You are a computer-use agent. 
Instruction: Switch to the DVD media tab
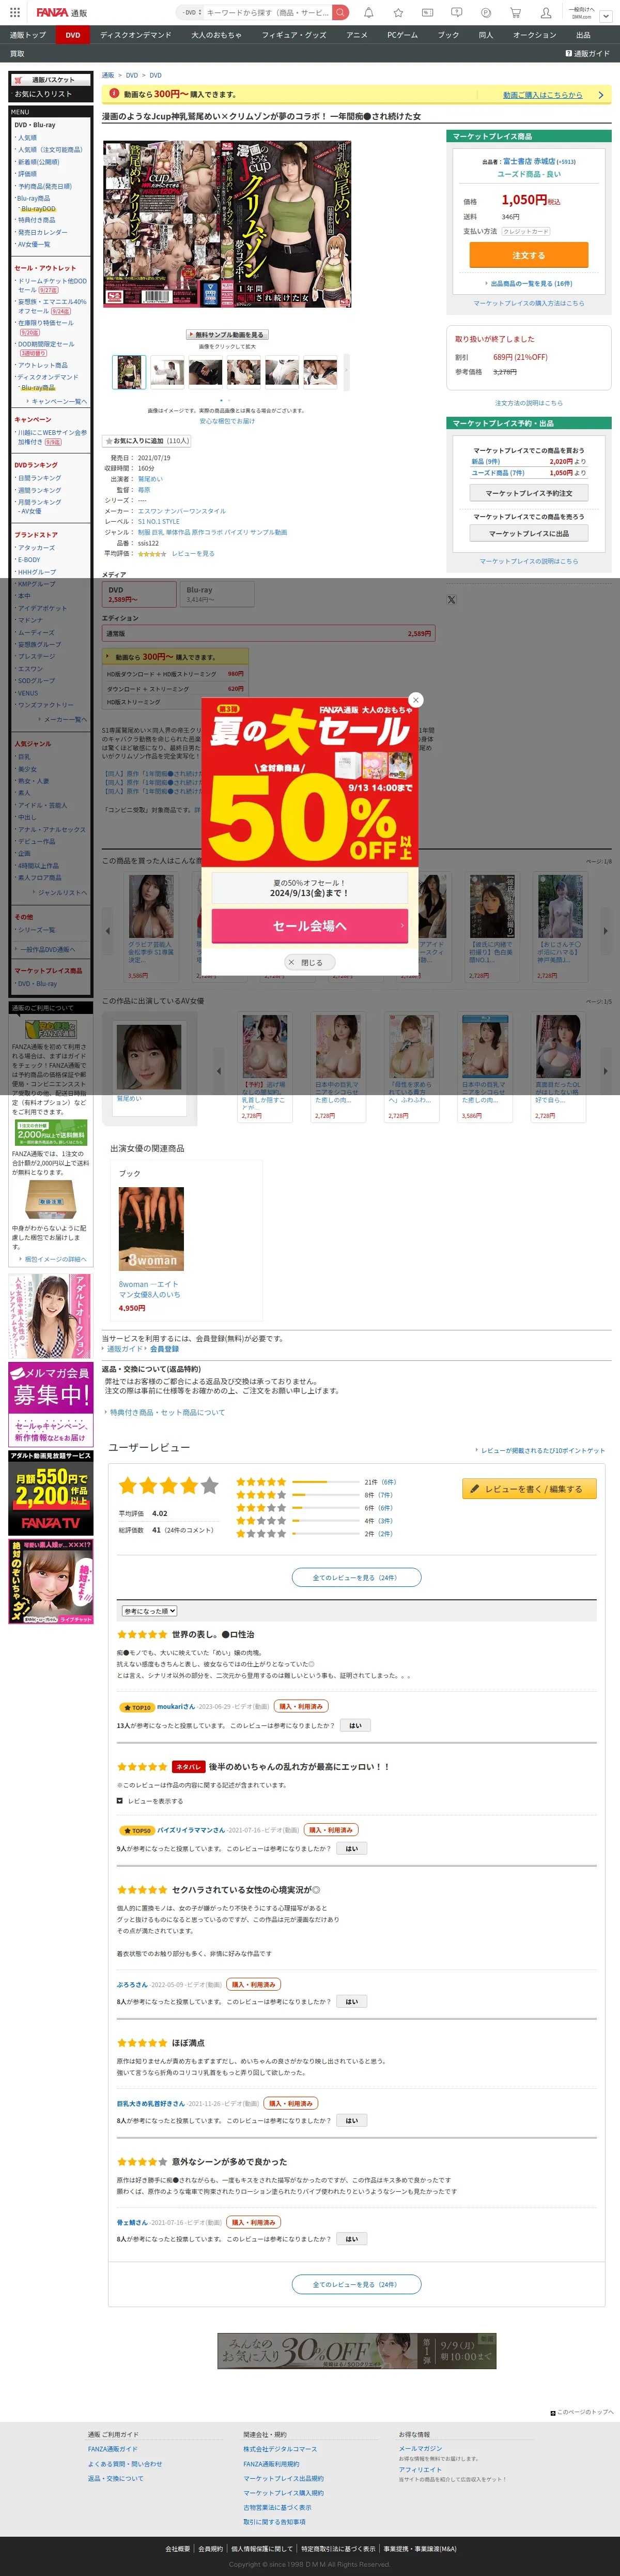(x=140, y=595)
